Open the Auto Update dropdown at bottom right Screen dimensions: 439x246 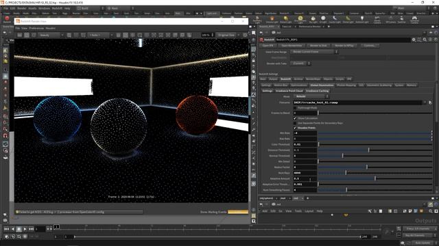coord(425,243)
